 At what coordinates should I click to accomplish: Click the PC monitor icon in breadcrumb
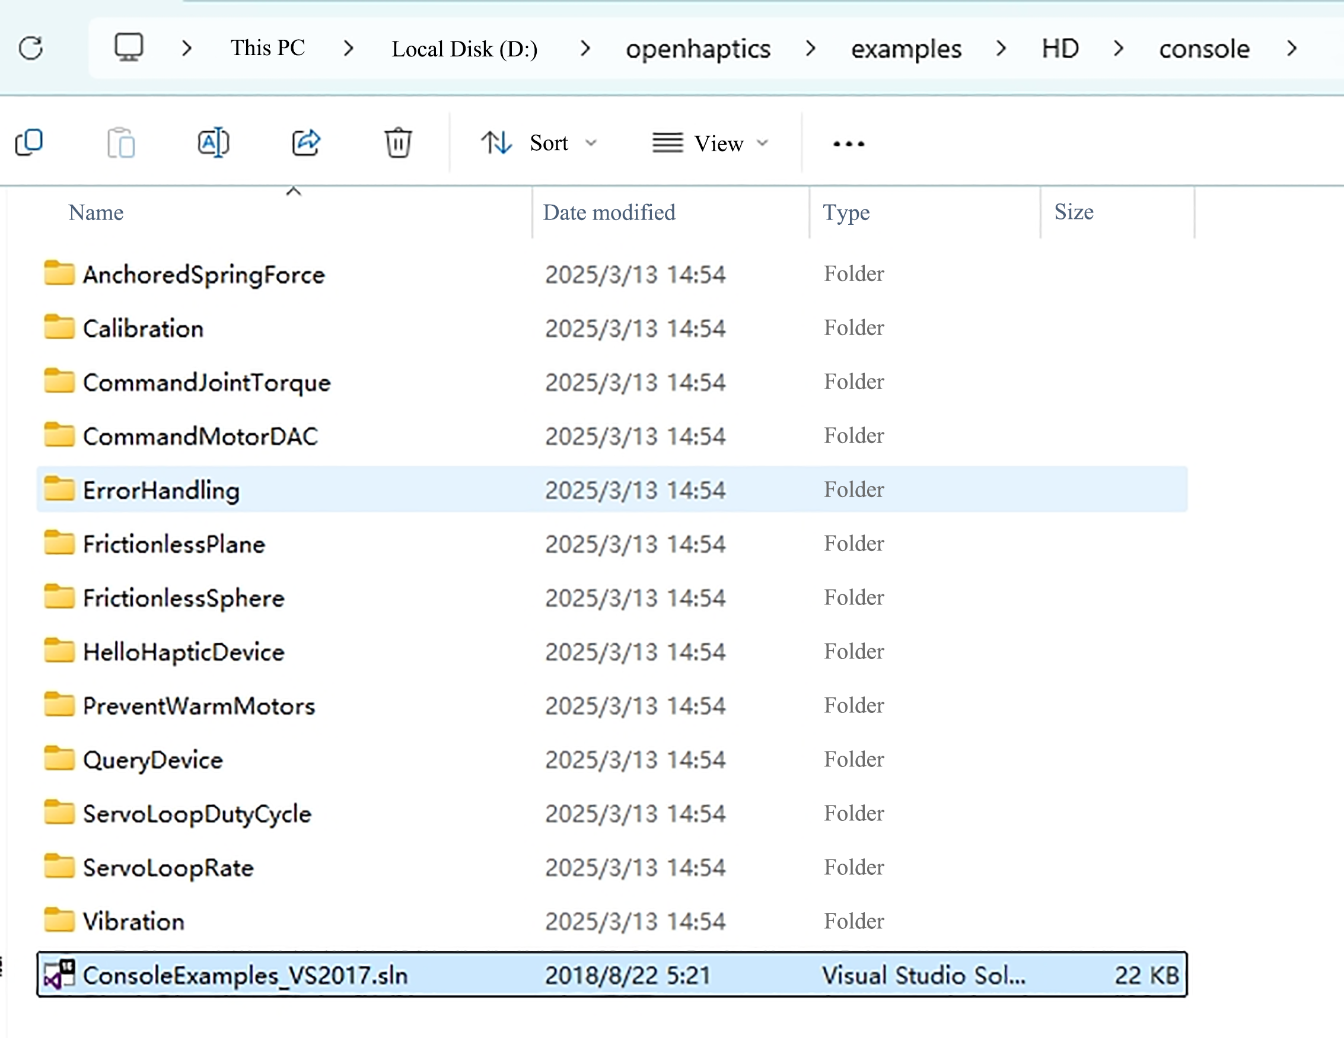coord(129,47)
